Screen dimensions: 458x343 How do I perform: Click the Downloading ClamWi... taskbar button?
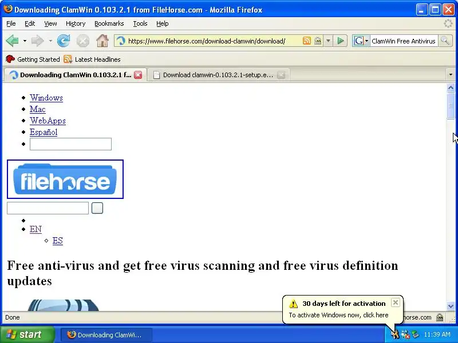[106, 334]
